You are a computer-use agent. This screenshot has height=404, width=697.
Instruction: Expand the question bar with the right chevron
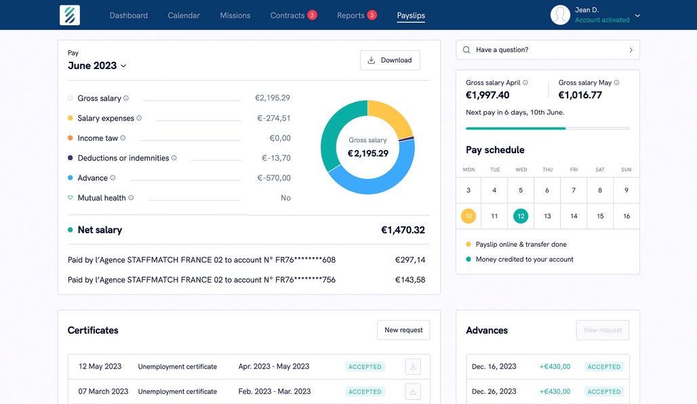tap(631, 49)
